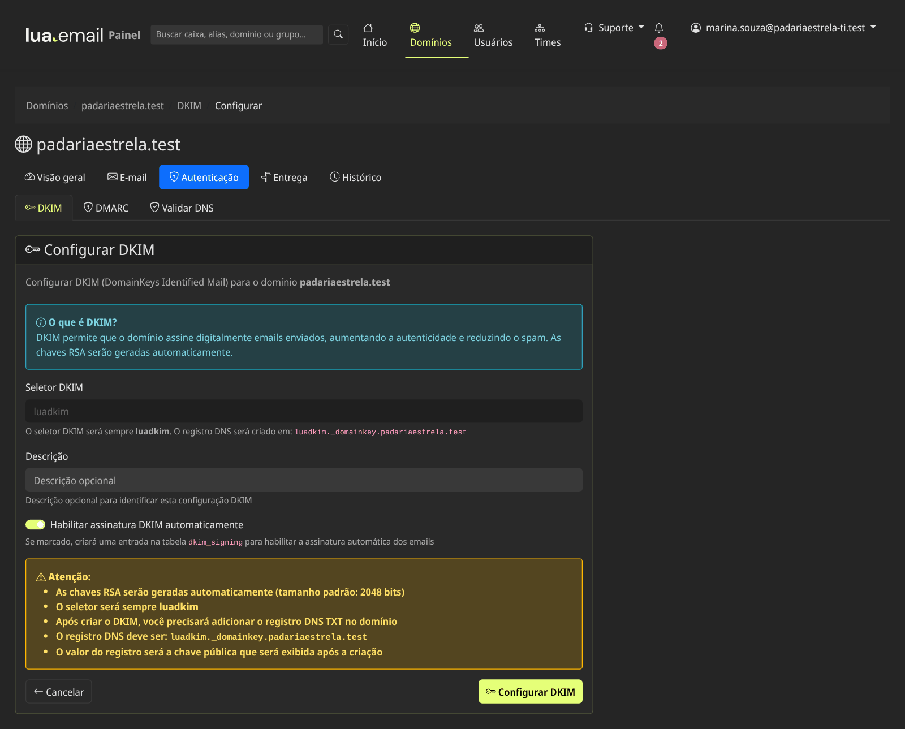
Task: Go to Domínios breadcrumb link
Action: point(47,106)
